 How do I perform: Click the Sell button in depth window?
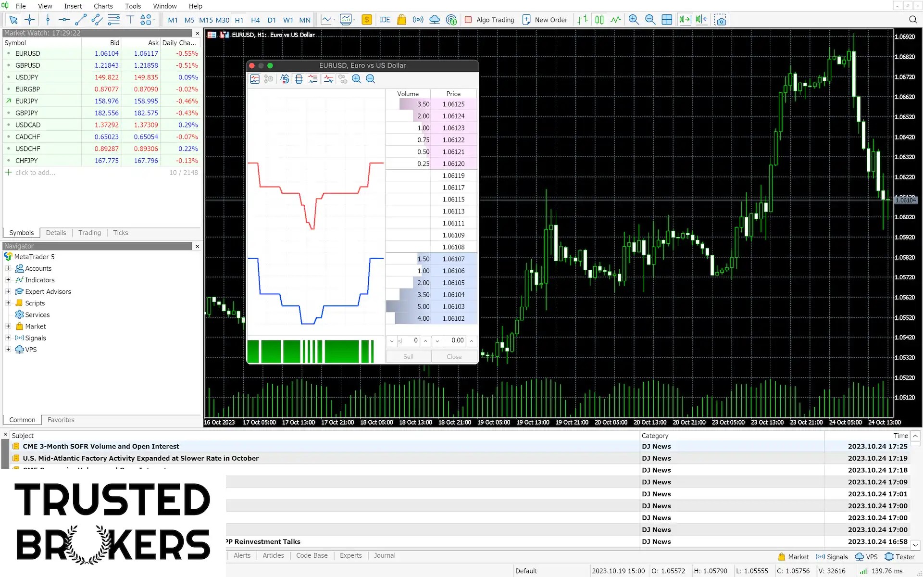pyautogui.click(x=408, y=356)
